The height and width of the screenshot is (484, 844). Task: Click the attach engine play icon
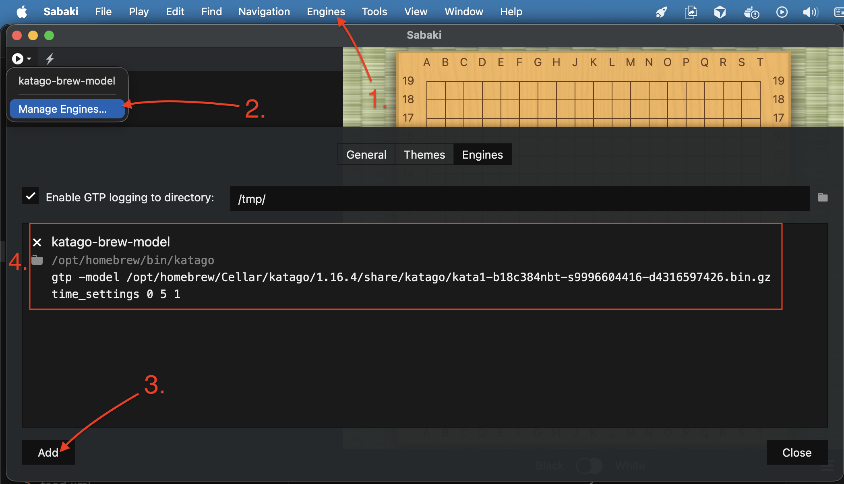pos(18,59)
